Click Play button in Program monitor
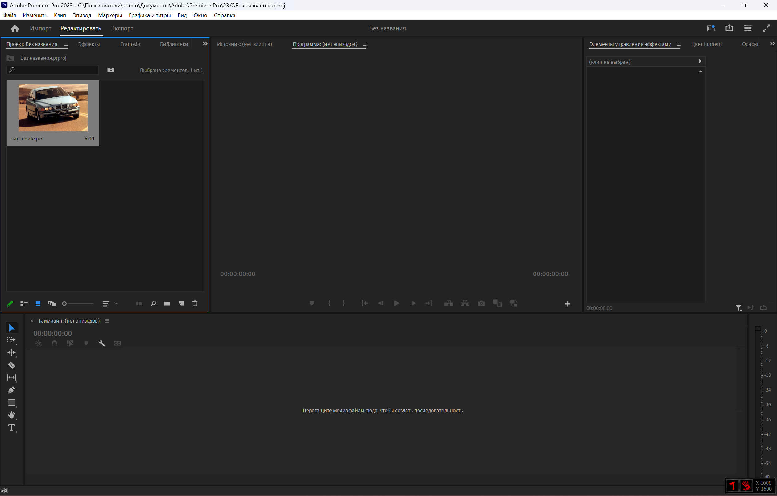The height and width of the screenshot is (496, 777). (397, 303)
